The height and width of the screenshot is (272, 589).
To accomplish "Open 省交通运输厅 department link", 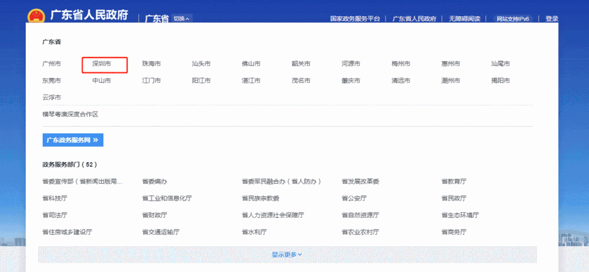I will 161,232.
